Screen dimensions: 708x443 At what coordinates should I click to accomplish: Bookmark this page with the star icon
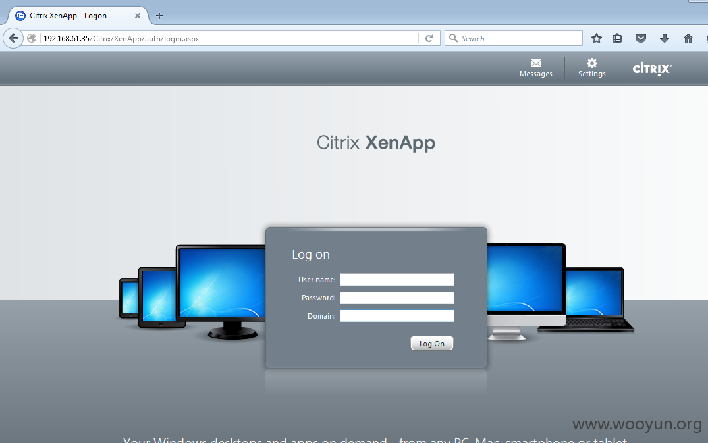pos(597,38)
